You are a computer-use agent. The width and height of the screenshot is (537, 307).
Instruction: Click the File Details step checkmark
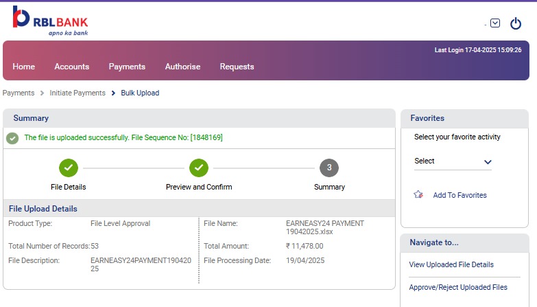point(69,168)
